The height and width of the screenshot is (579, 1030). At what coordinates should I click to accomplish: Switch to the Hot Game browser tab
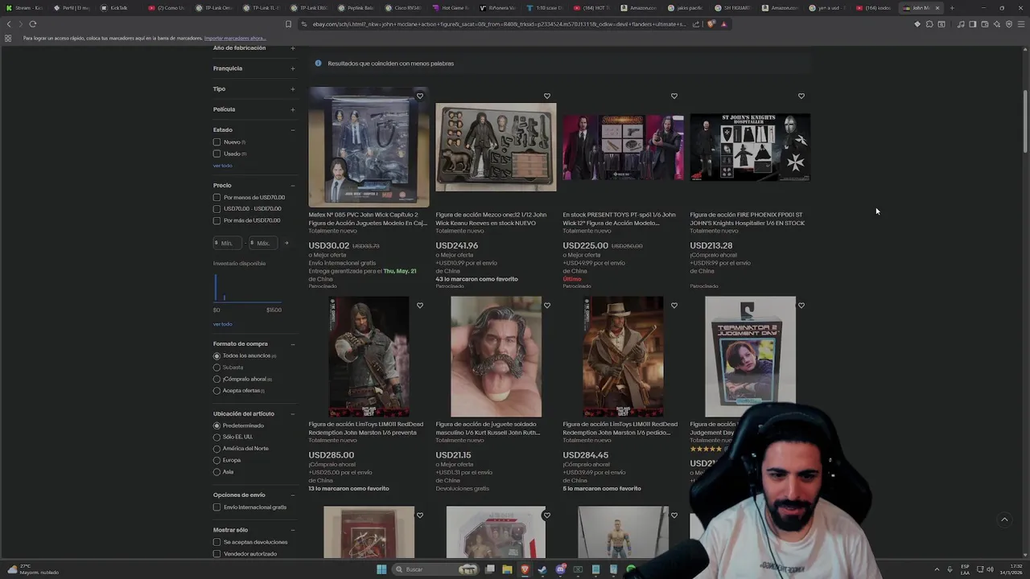(x=452, y=8)
